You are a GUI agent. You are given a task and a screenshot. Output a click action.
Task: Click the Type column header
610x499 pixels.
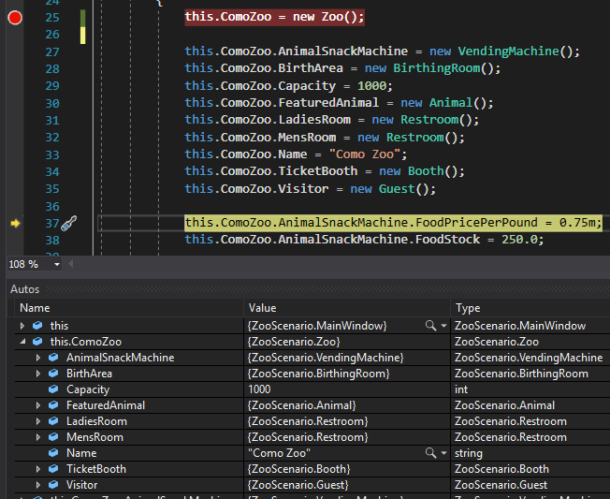coord(468,308)
